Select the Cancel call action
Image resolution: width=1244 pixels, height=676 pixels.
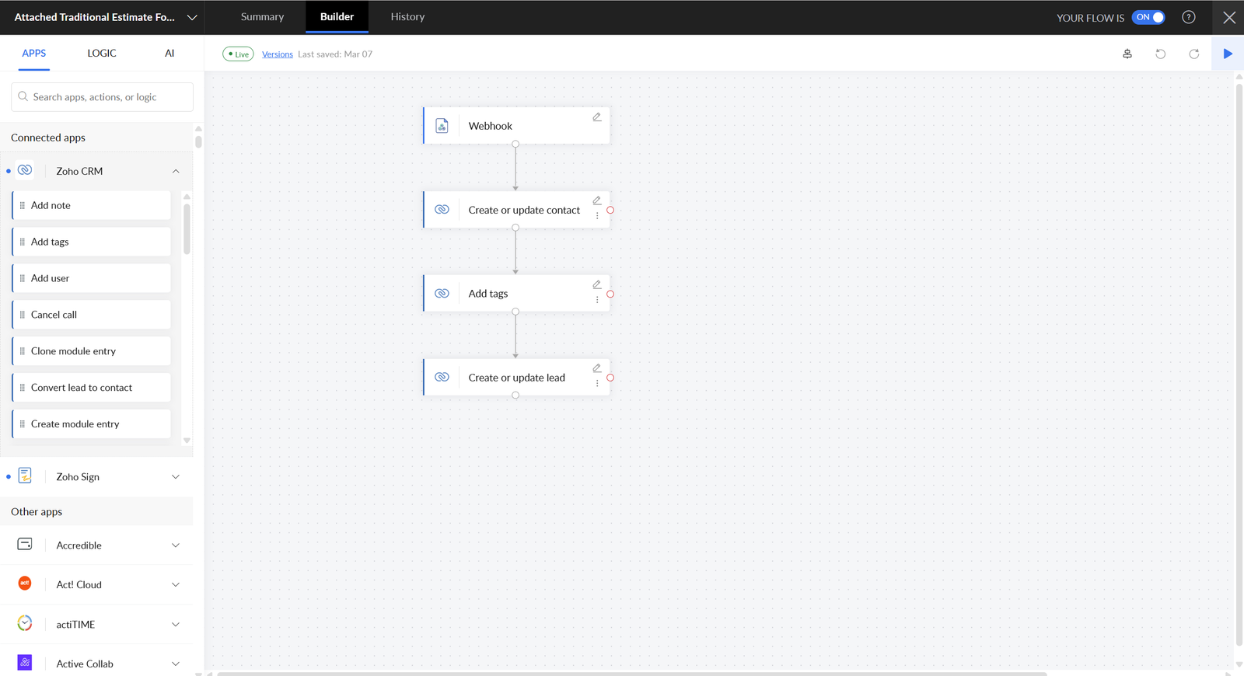click(92, 315)
